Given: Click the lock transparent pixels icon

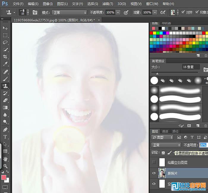Looking at the screenshot, I should (x=163, y=152).
